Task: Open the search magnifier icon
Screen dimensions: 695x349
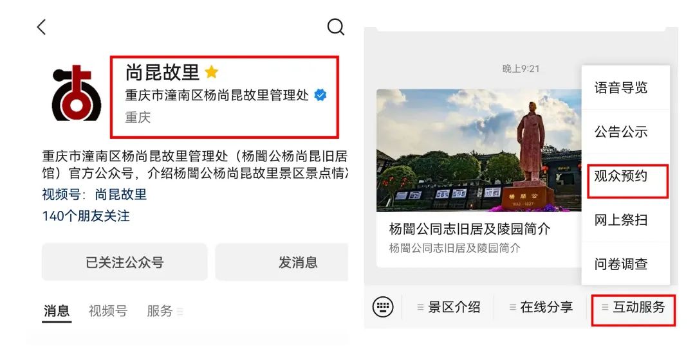Action: (335, 27)
